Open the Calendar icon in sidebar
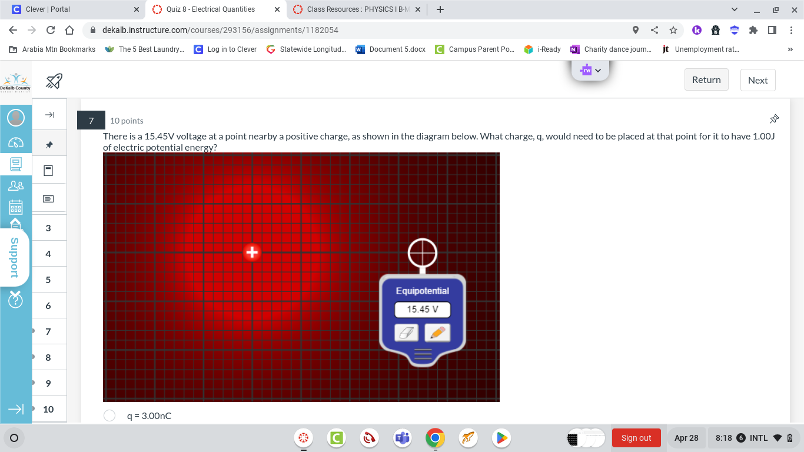 (16, 207)
